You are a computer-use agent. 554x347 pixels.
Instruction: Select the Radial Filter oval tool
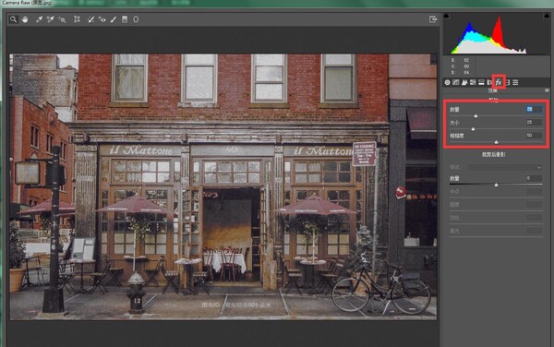point(136,19)
